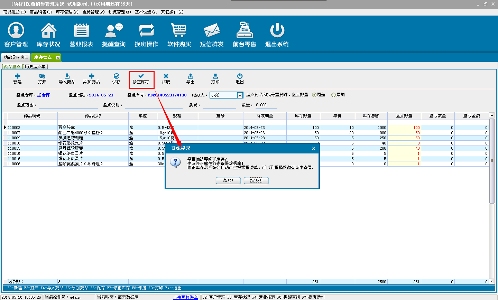Click the 点击更换账套 link
The height and width of the screenshot is (300, 498).
click(186, 297)
